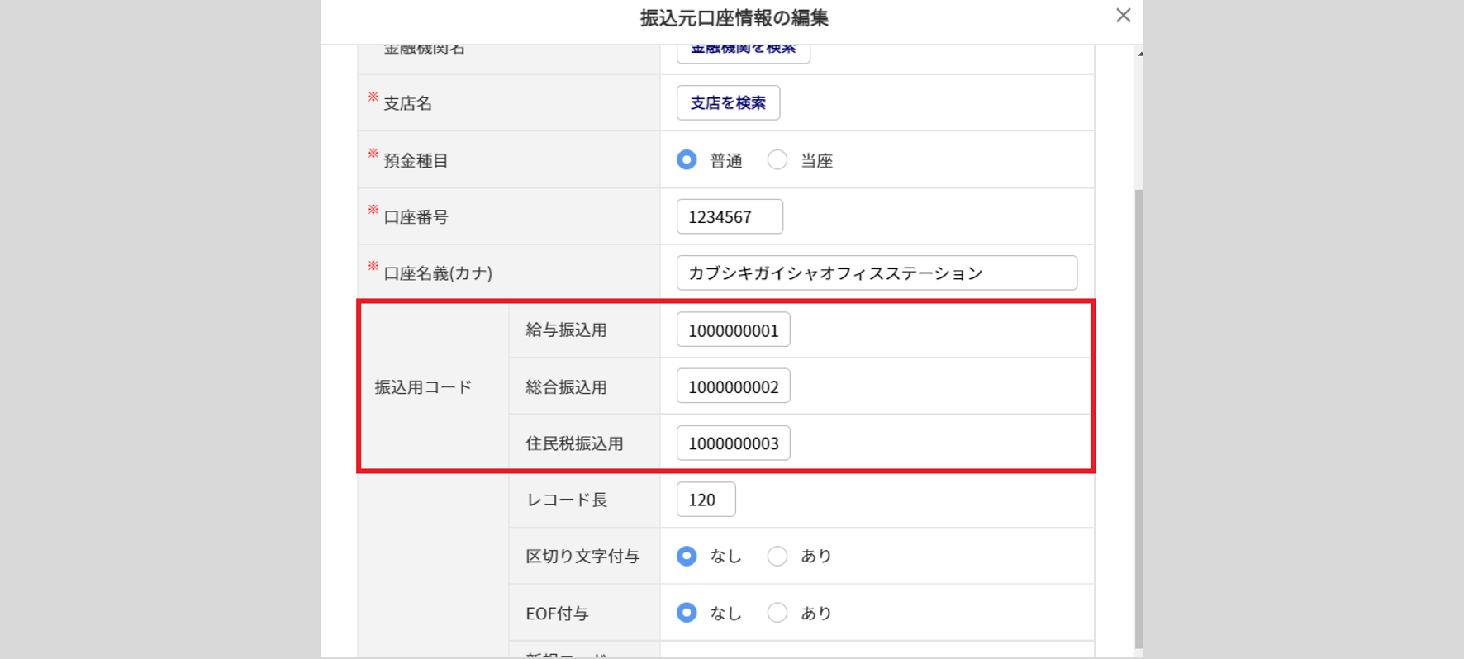Viewport: 1464px width, 659px height.
Task: Click the 振込元口座情報の編集 dialog title
Action: tap(734, 18)
